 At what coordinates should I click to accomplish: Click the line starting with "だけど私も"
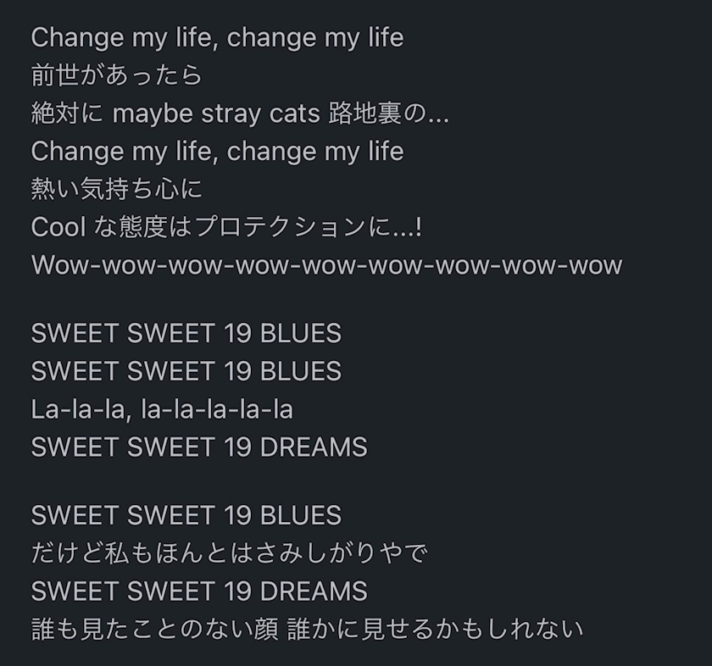[x=229, y=553]
